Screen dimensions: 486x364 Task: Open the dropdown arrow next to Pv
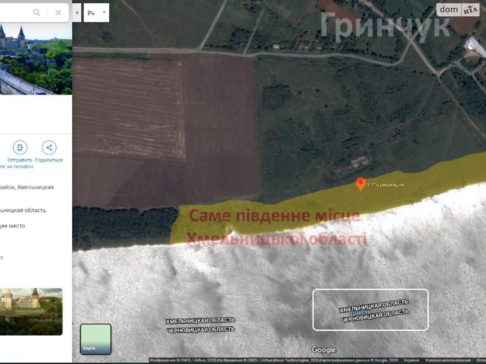(x=104, y=12)
